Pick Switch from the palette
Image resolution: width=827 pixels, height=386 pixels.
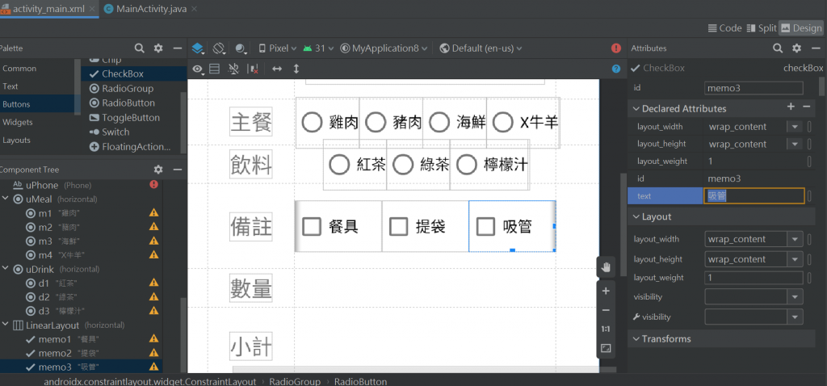pyautogui.click(x=115, y=132)
